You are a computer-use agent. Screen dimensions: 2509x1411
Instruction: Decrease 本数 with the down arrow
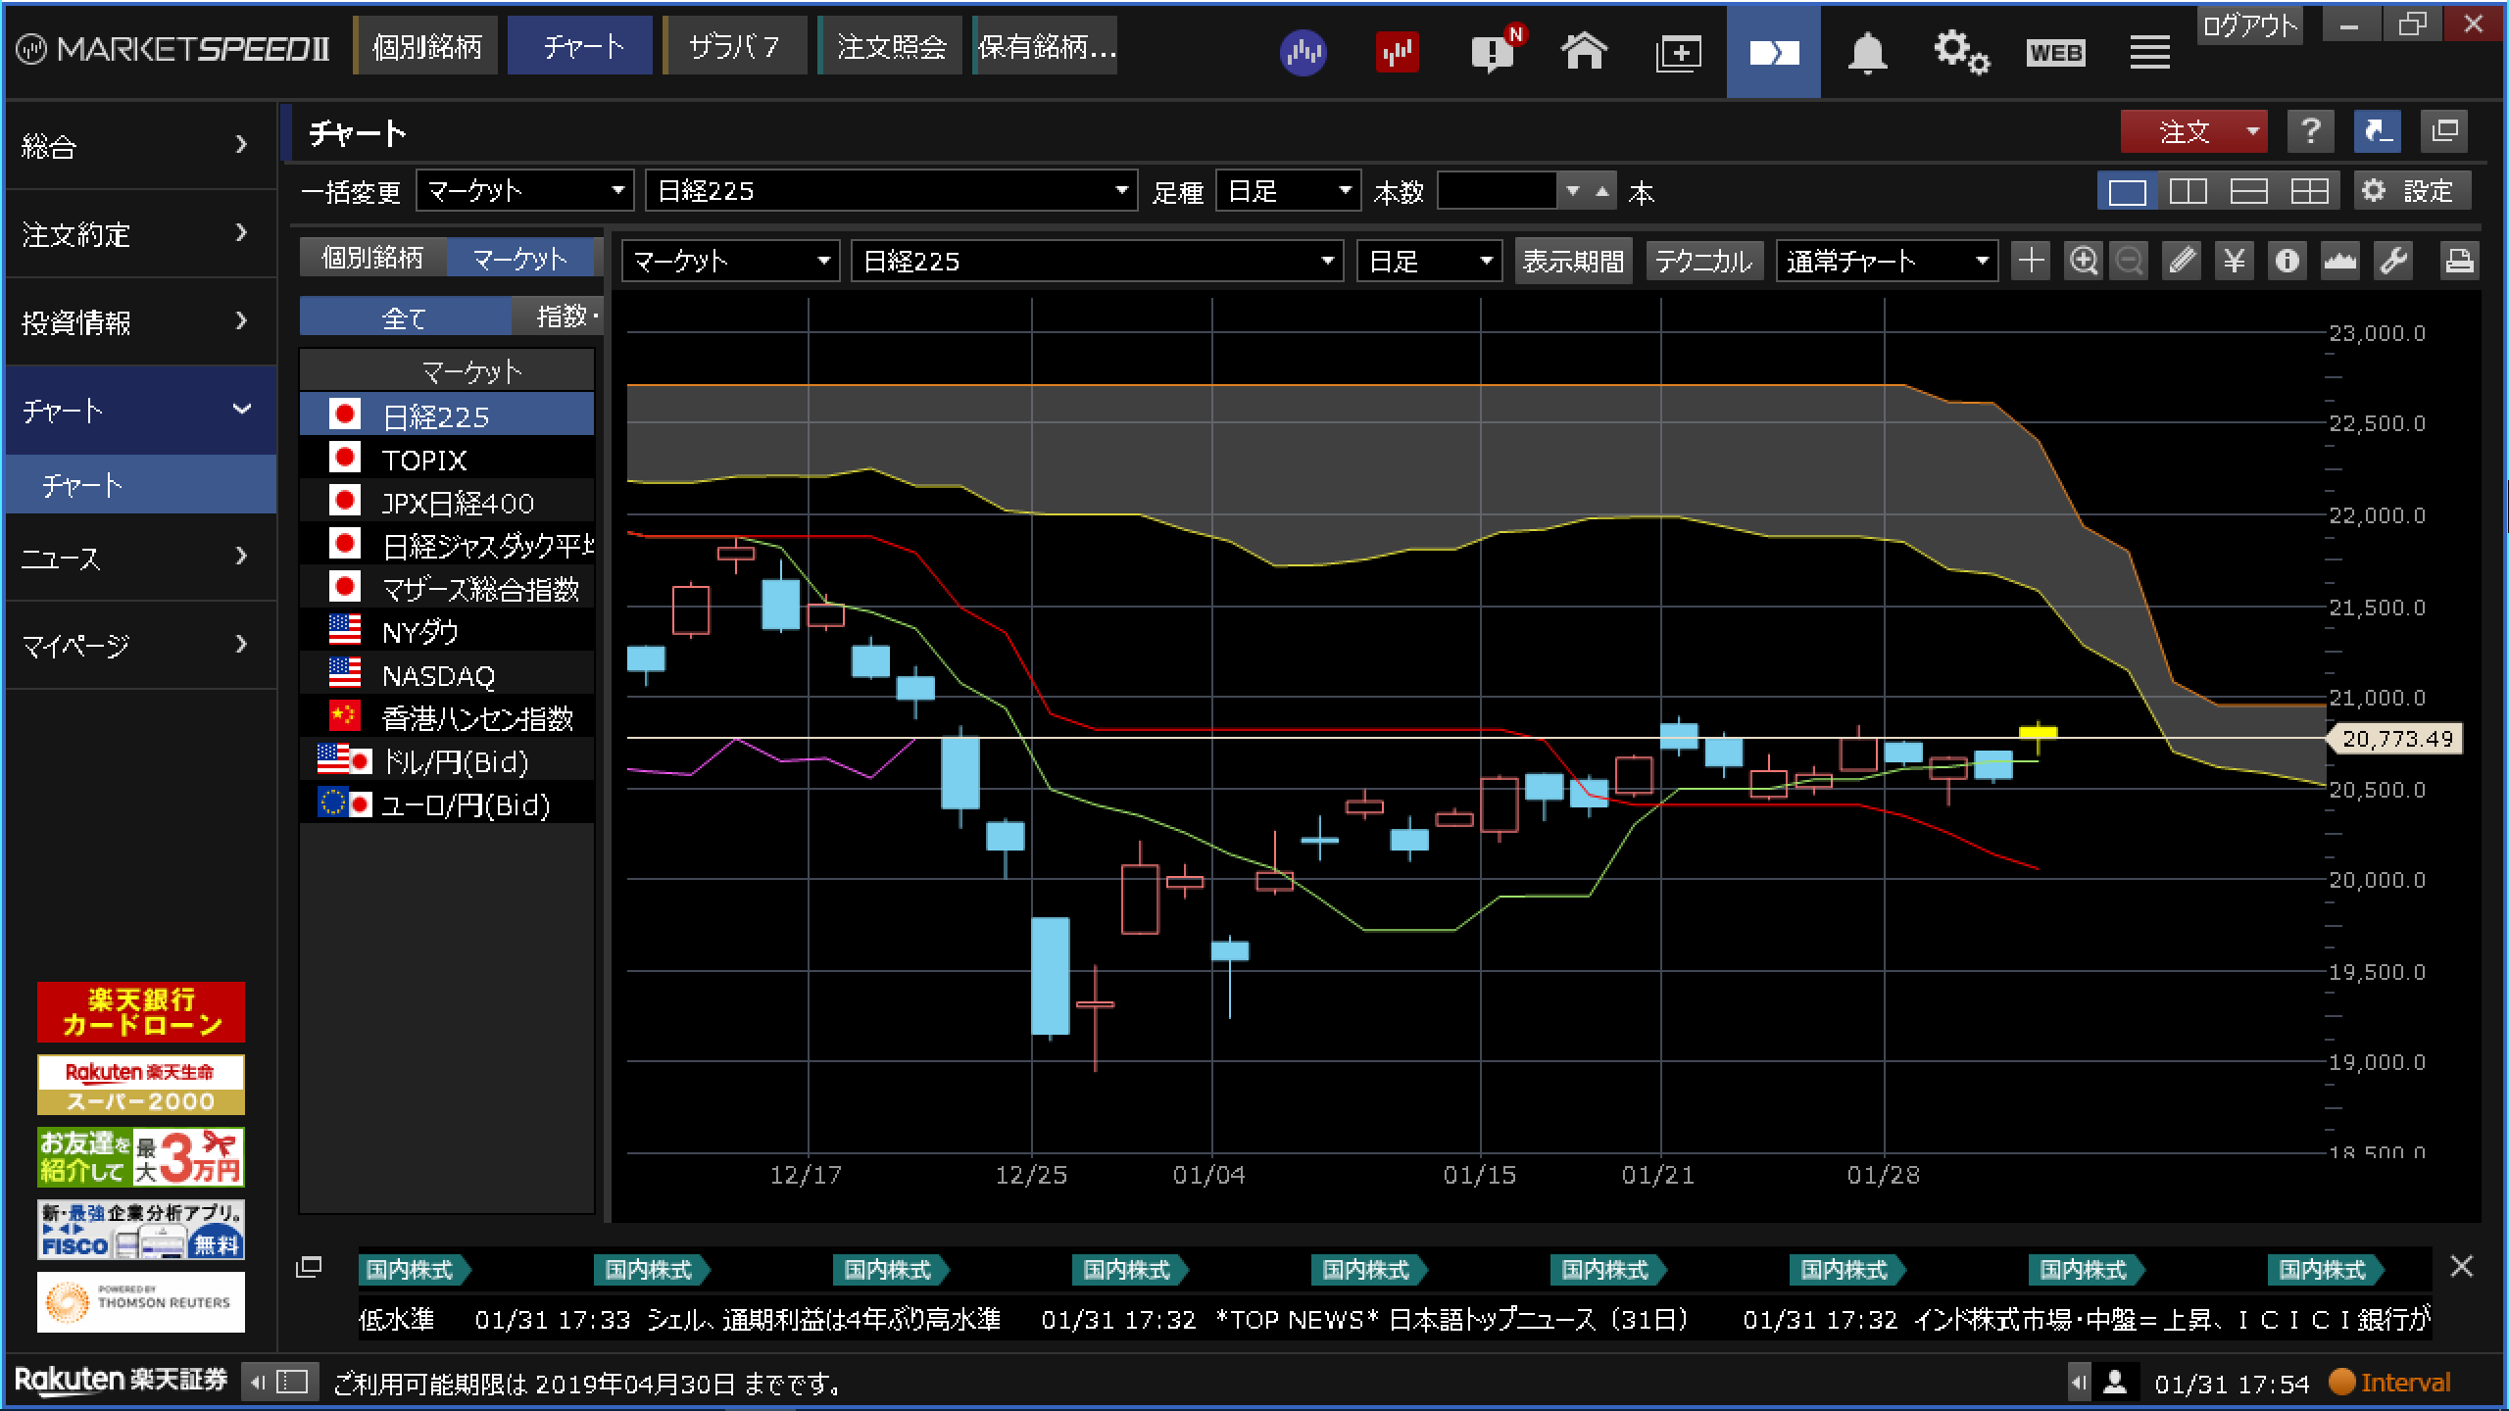click(x=1573, y=190)
